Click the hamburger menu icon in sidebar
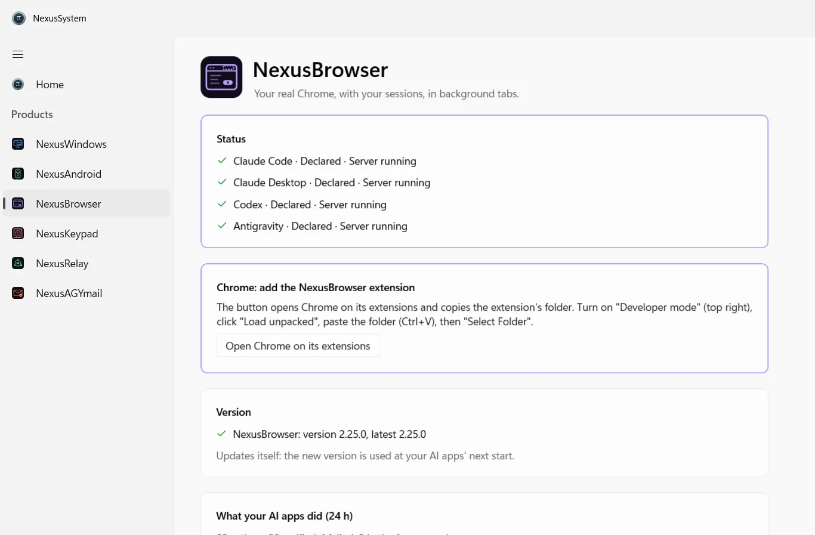This screenshot has width=815, height=535. 18,54
